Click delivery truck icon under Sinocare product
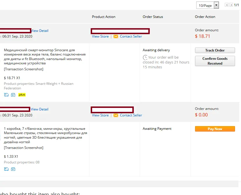 (6, 95)
